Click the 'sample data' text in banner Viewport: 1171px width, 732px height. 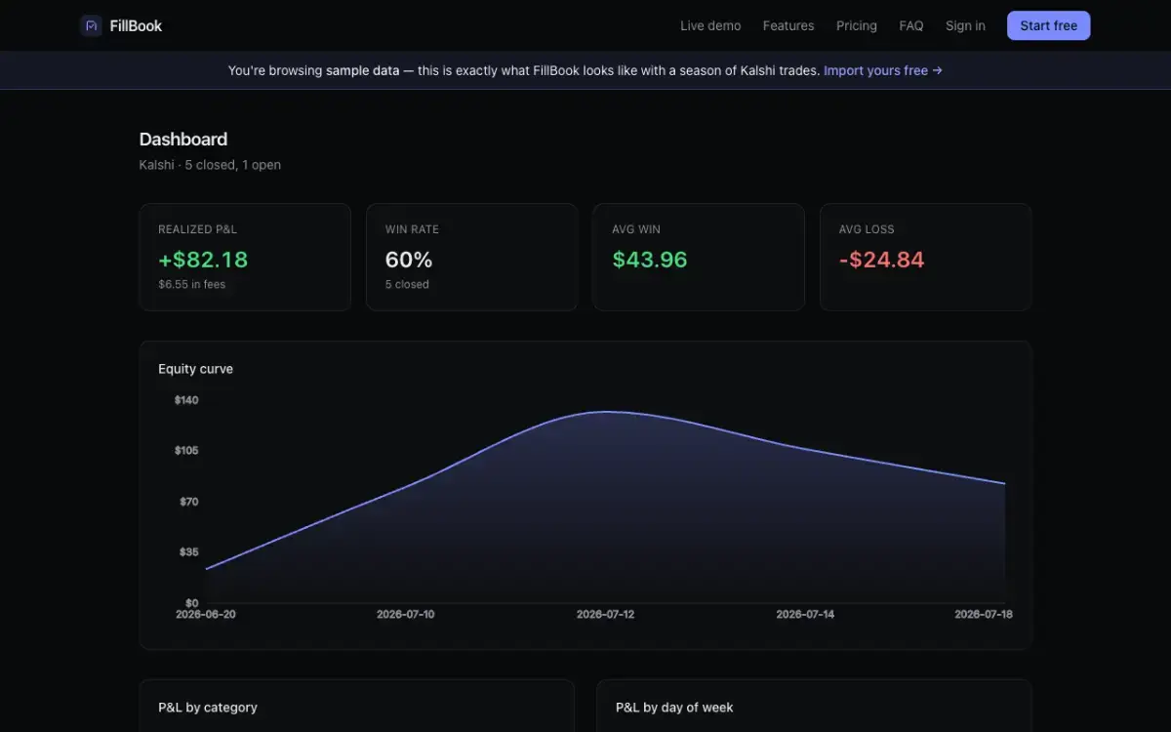(363, 71)
